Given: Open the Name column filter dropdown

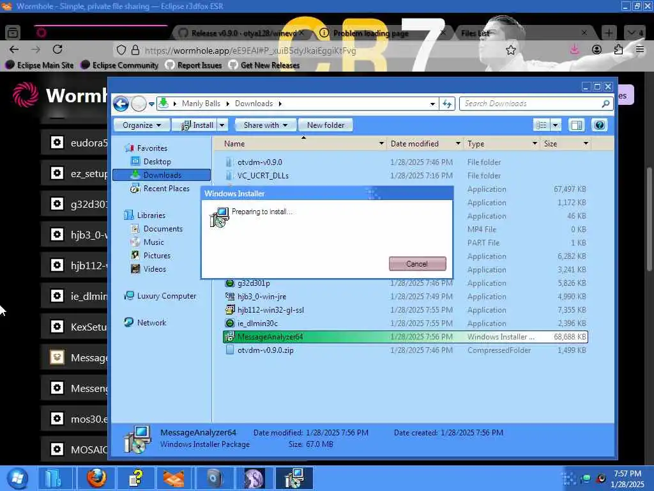Looking at the screenshot, I should 381,144.
